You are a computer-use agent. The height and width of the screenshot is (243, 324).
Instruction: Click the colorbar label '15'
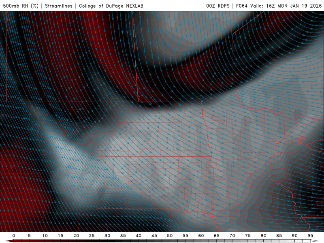[60, 236]
